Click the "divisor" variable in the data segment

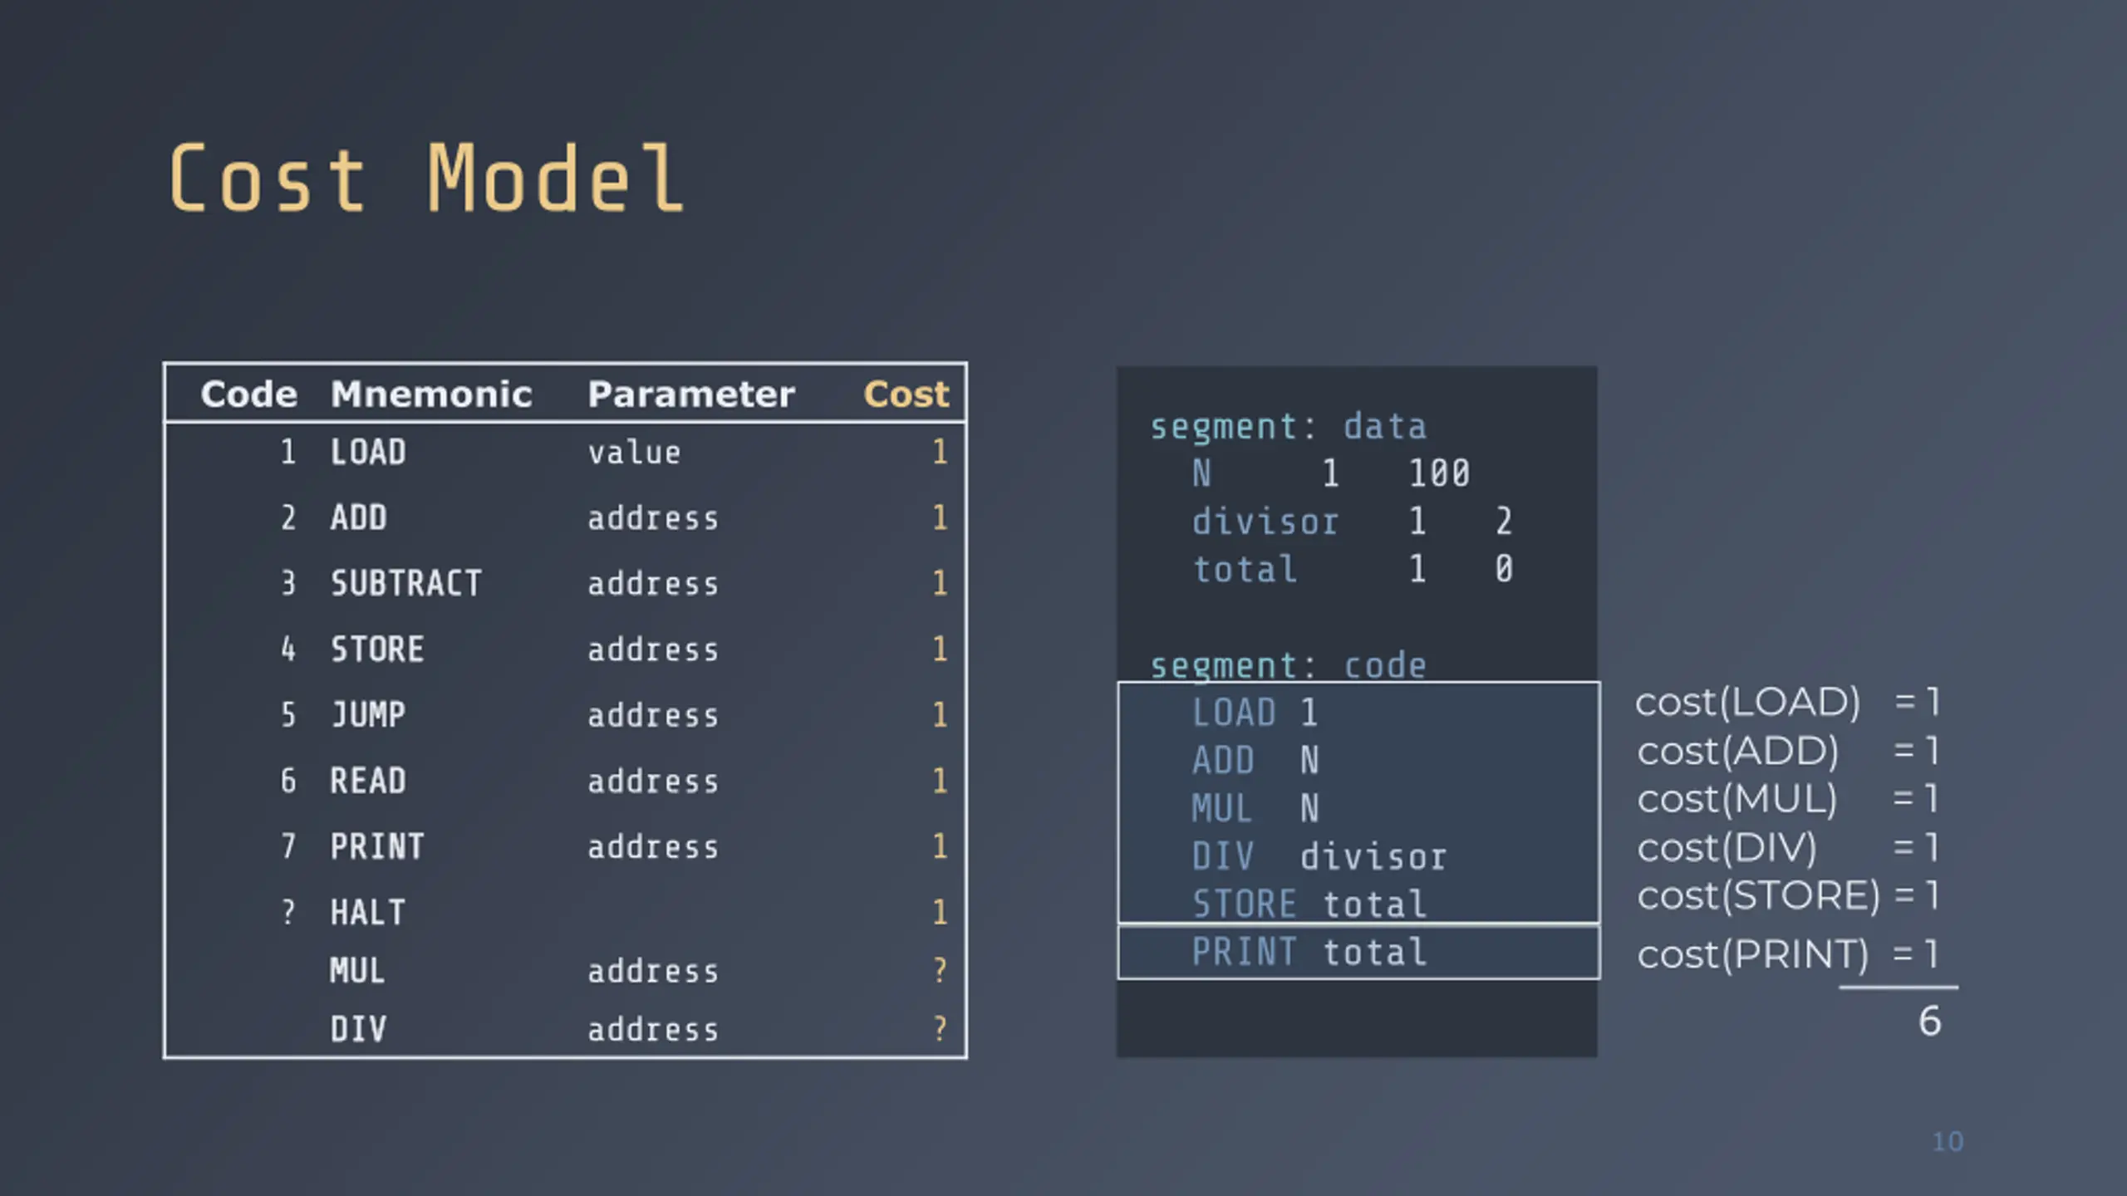point(1265,522)
